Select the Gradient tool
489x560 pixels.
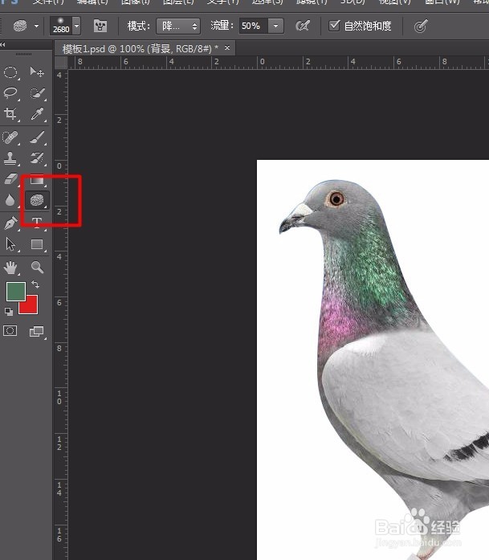point(37,180)
